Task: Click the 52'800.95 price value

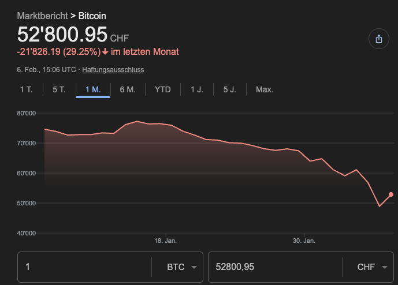Action: [x=62, y=35]
